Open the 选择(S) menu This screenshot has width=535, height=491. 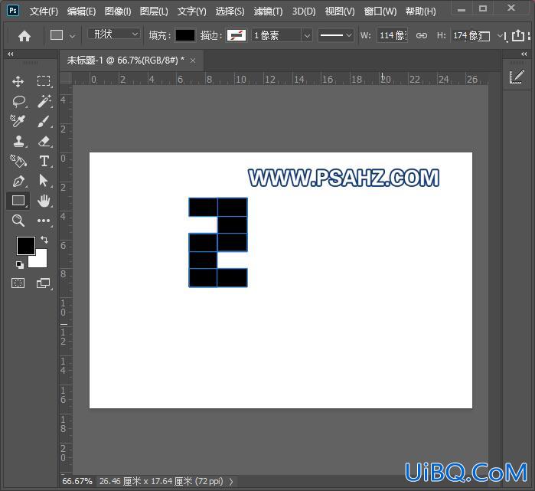230,11
